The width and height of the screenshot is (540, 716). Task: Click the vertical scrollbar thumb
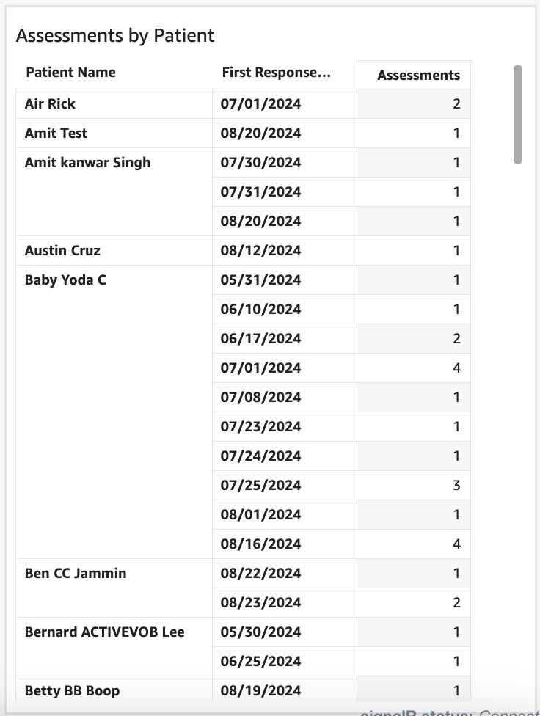click(518, 114)
